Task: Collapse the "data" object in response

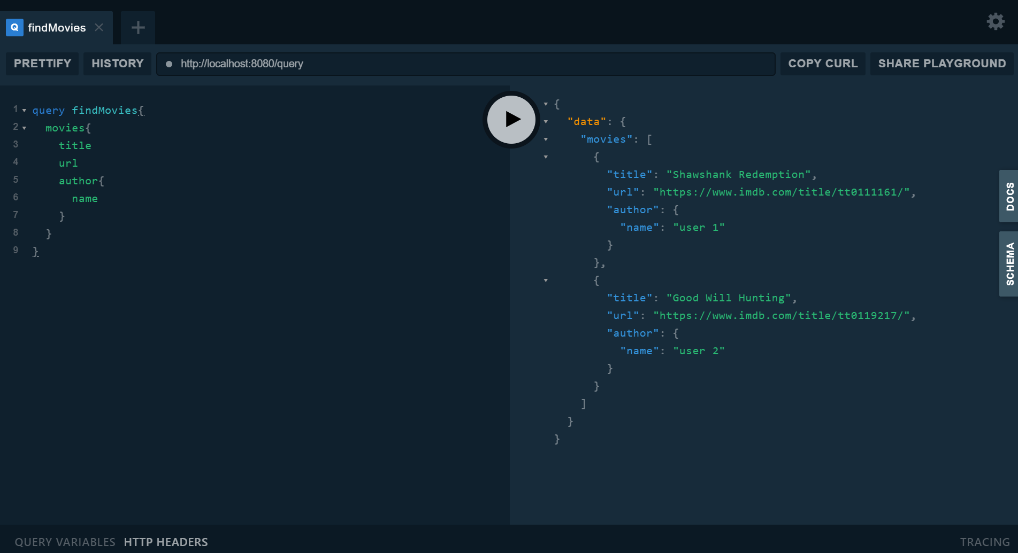Action: coord(546,122)
